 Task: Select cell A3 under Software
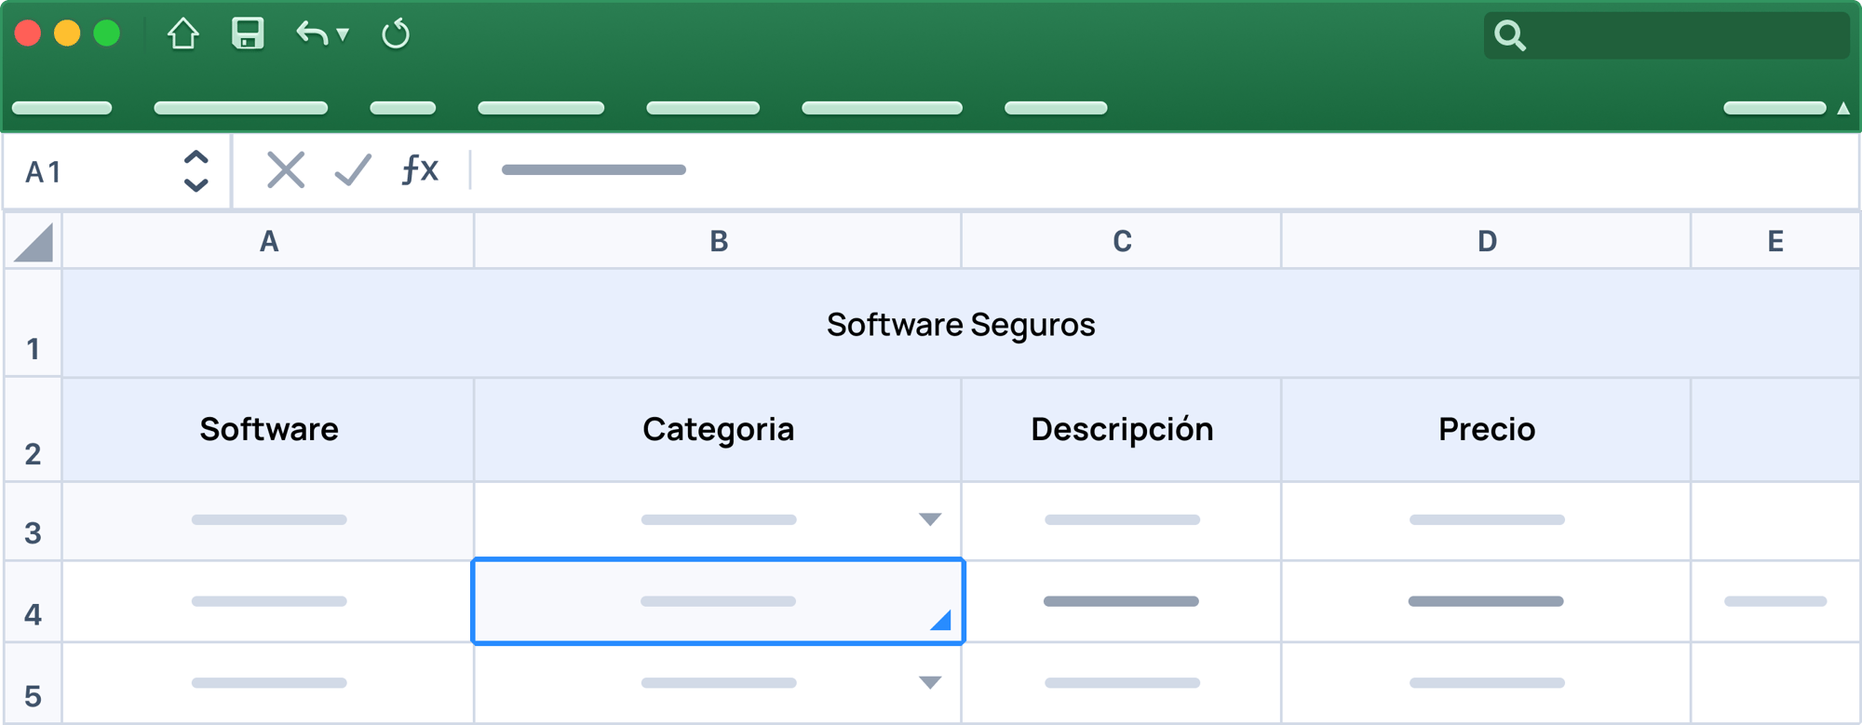[x=268, y=521]
